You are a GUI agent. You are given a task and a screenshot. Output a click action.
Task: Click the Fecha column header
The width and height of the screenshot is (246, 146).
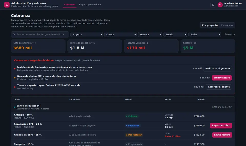[168, 100]
